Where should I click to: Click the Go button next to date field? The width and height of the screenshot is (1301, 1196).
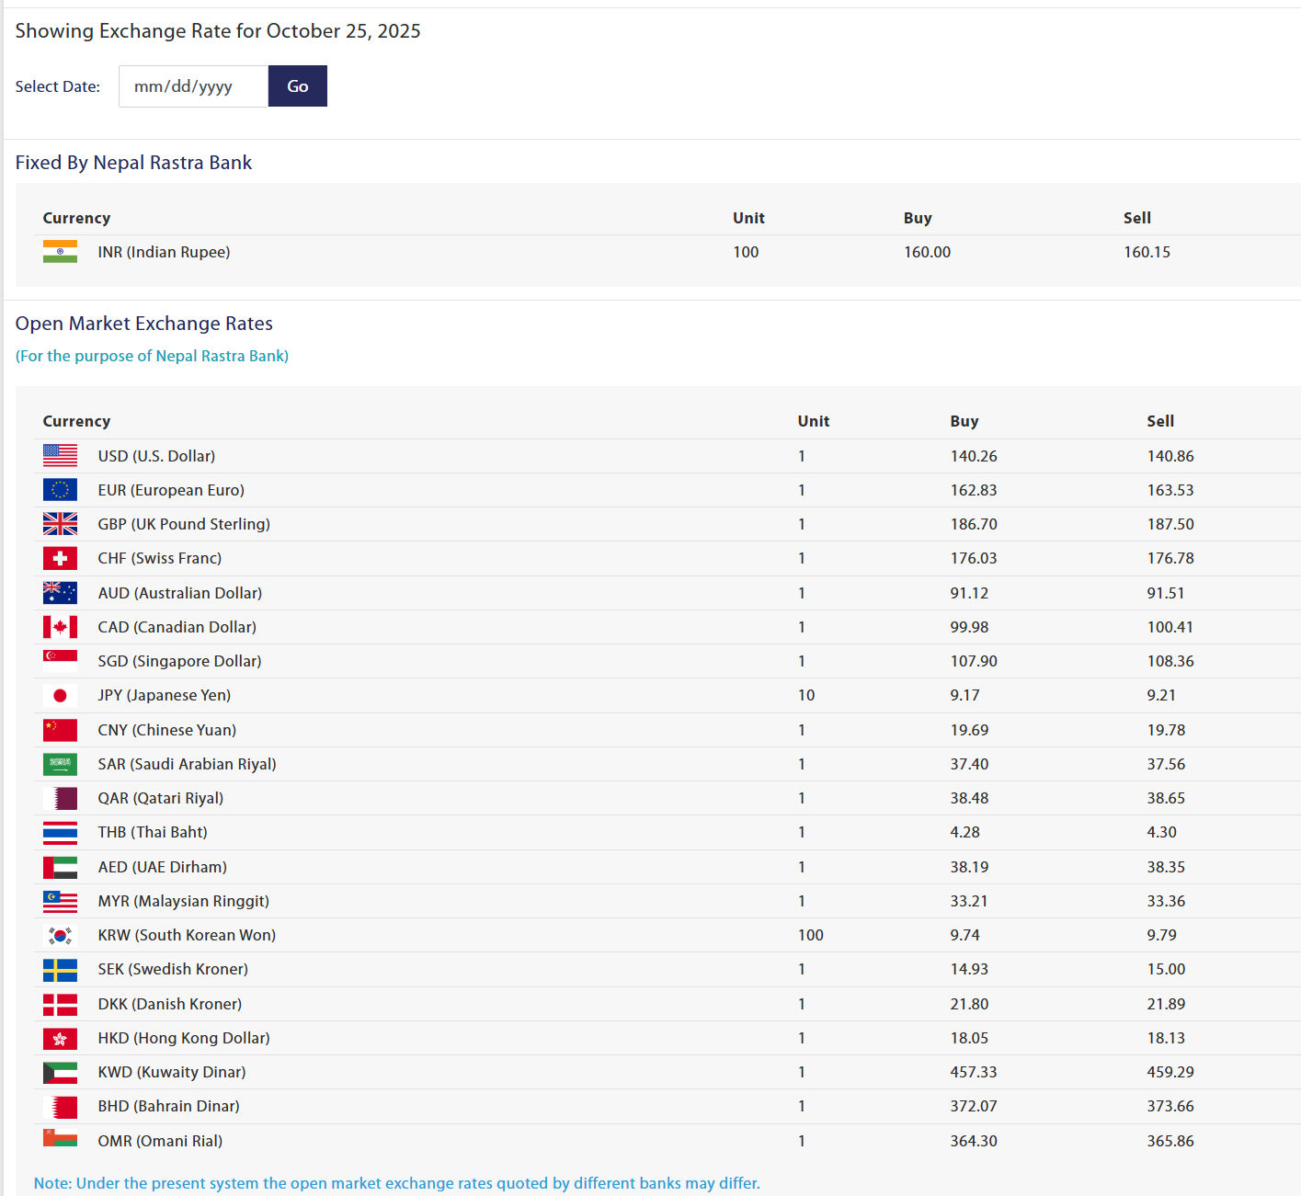click(297, 86)
